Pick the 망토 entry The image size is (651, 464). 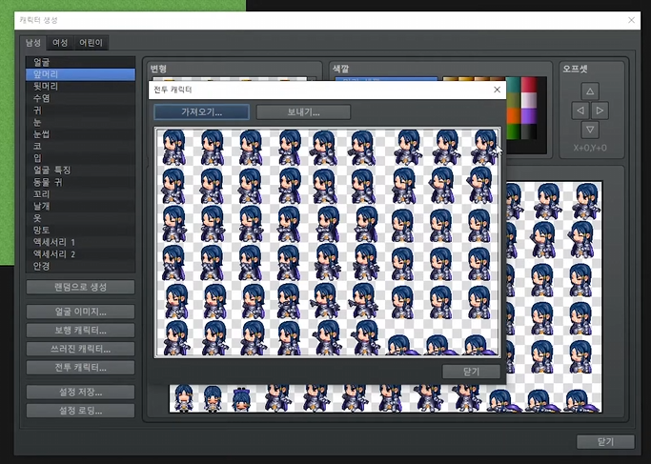click(81, 230)
